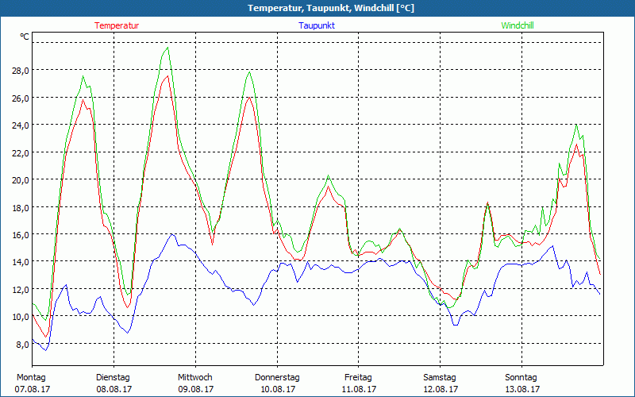
Task: Click the 22,0 y-axis value
Action: click(x=21, y=152)
